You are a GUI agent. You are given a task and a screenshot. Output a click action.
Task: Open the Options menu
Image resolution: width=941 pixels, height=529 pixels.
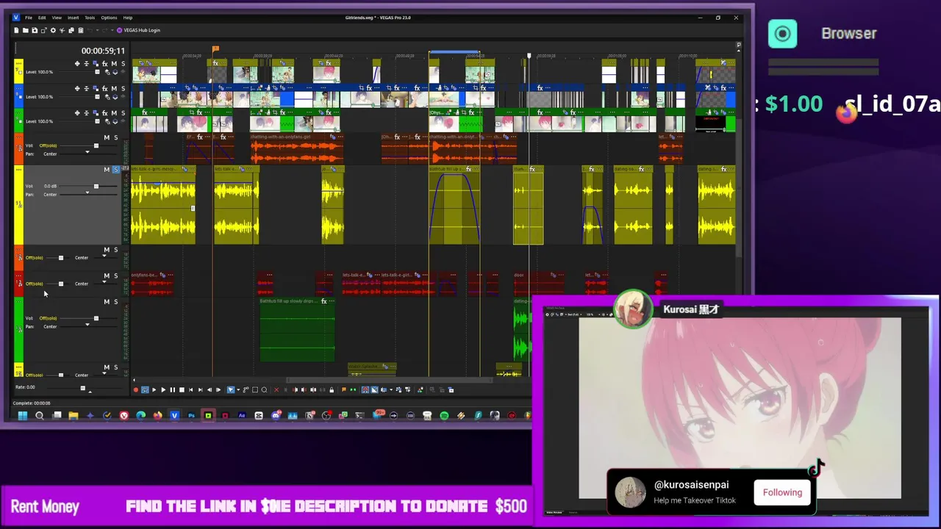pos(109,18)
